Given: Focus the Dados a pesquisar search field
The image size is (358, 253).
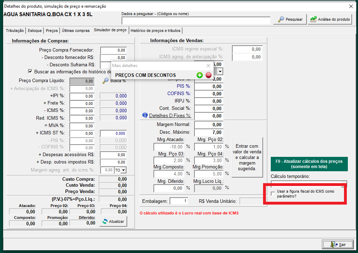Looking at the screenshot, I should [x=196, y=20].
